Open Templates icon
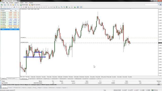 coord(81,7)
